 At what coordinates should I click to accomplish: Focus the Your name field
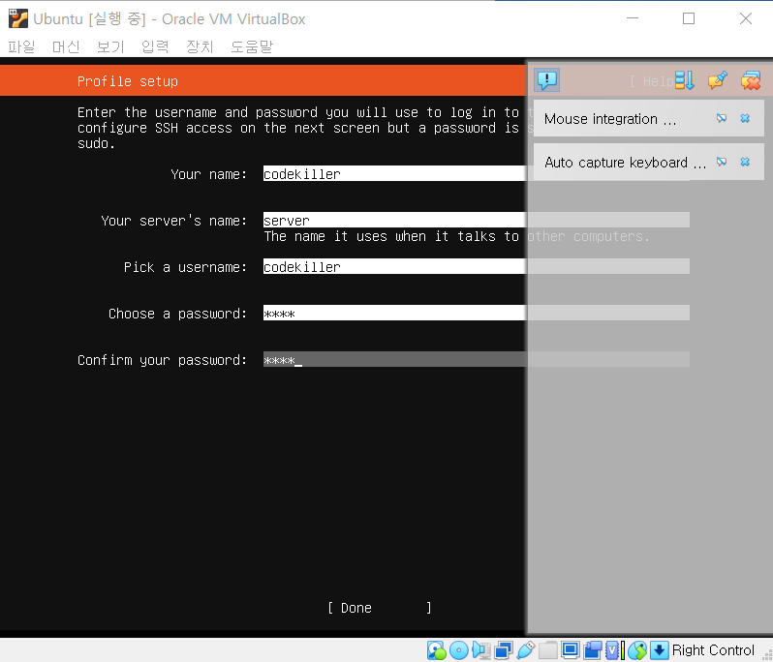tap(477, 173)
